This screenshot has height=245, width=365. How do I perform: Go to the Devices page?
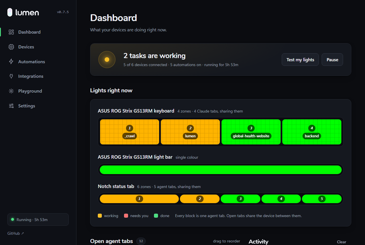26,47
